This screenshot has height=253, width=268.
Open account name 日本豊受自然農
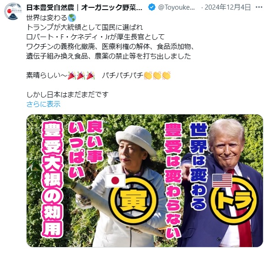coord(84,7)
